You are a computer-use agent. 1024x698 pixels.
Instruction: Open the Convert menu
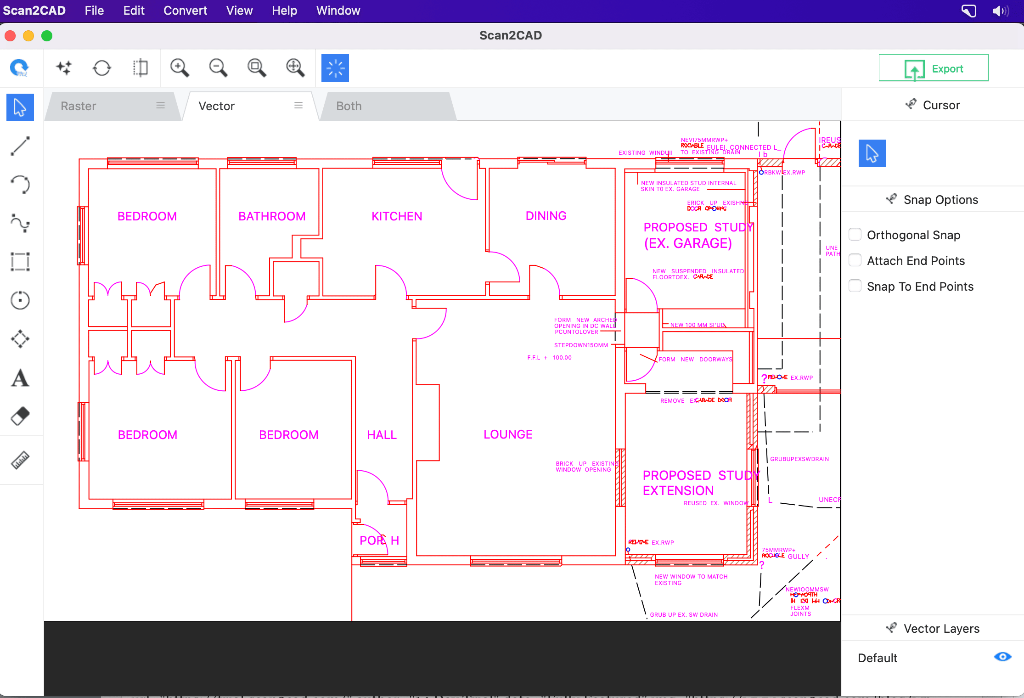[185, 11]
